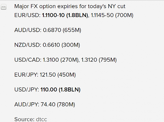Select the USD/CAD 1.3120 (795M) expiry
The image size is (164, 122).
coord(99,60)
